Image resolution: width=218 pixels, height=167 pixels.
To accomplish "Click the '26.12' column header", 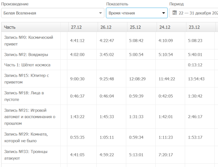I will click(x=113, y=27).
